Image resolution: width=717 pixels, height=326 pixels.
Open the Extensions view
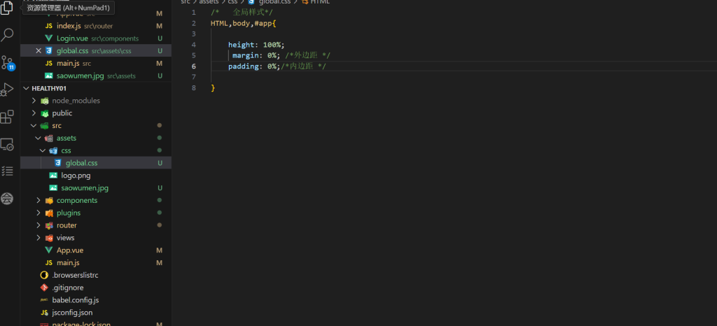point(8,117)
